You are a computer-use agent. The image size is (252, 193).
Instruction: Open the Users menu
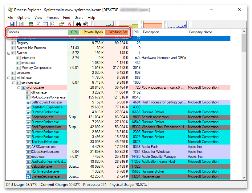79,18
